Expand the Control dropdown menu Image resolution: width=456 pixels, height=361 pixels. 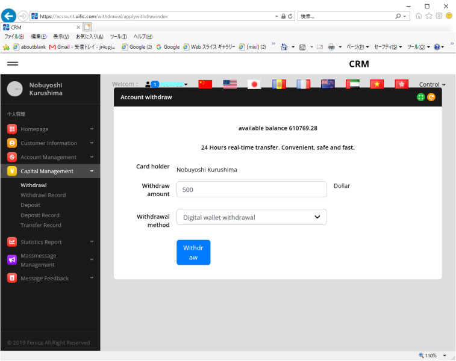[x=432, y=85]
